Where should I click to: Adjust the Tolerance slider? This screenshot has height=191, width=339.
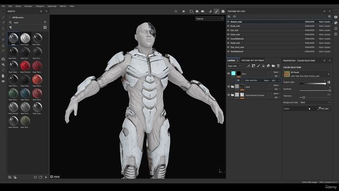coord(315,98)
